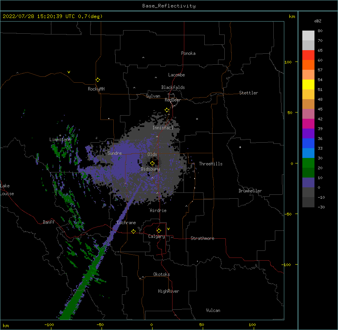Click the yellow diamond marker right of Cochrane
The width and height of the screenshot is (338, 330).
tap(133, 231)
